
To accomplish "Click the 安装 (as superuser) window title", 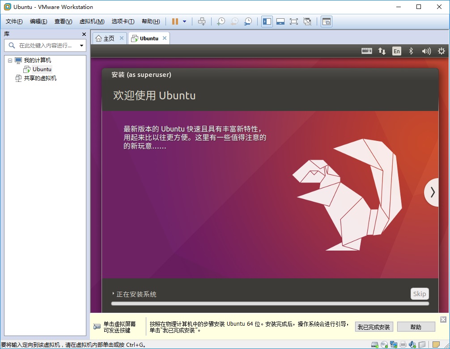I will tap(141, 75).
